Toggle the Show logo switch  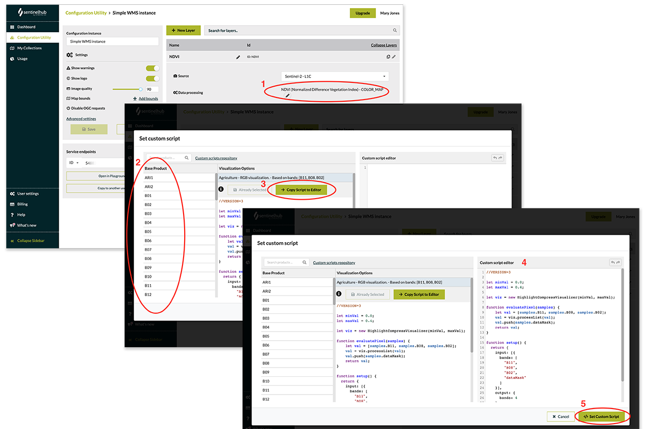point(153,79)
